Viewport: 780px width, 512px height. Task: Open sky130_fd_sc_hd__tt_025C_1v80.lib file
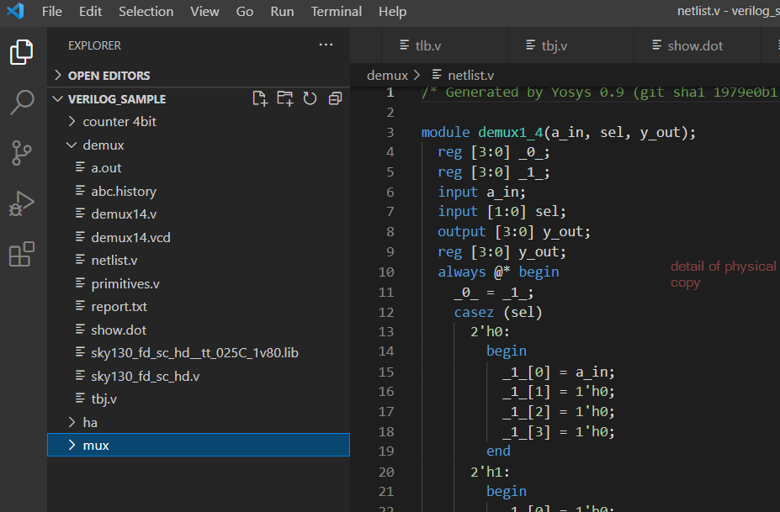pos(199,352)
